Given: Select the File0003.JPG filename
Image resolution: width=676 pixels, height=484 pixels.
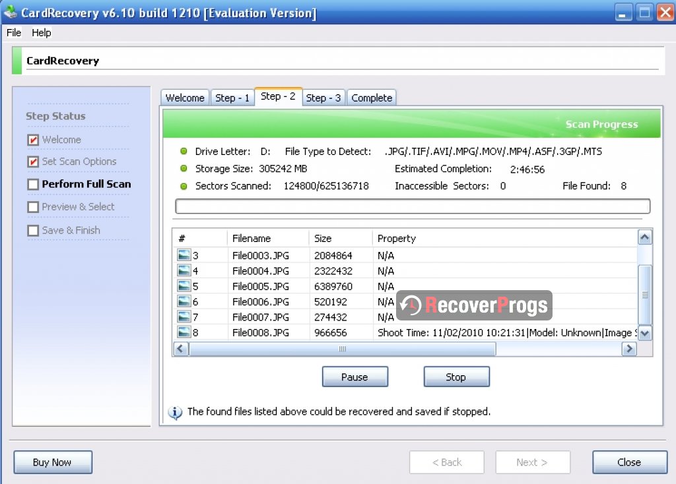Looking at the screenshot, I should (x=260, y=255).
